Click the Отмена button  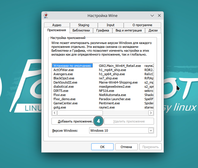point(126,147)
